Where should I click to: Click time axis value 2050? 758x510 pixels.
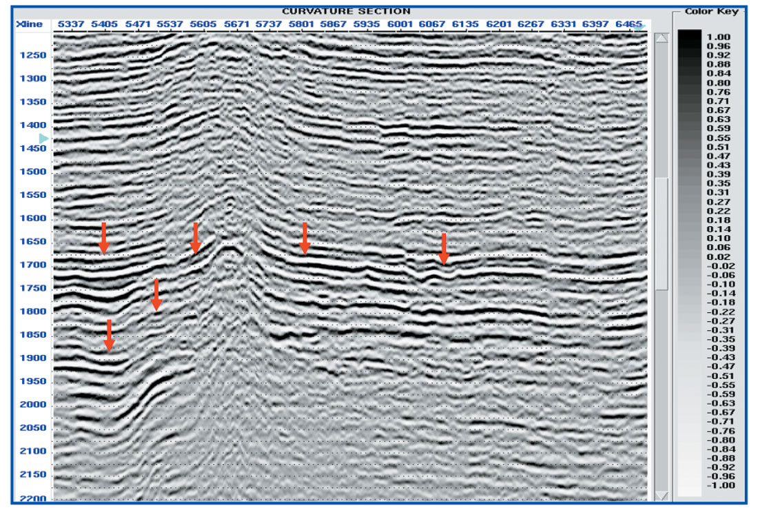33,428
